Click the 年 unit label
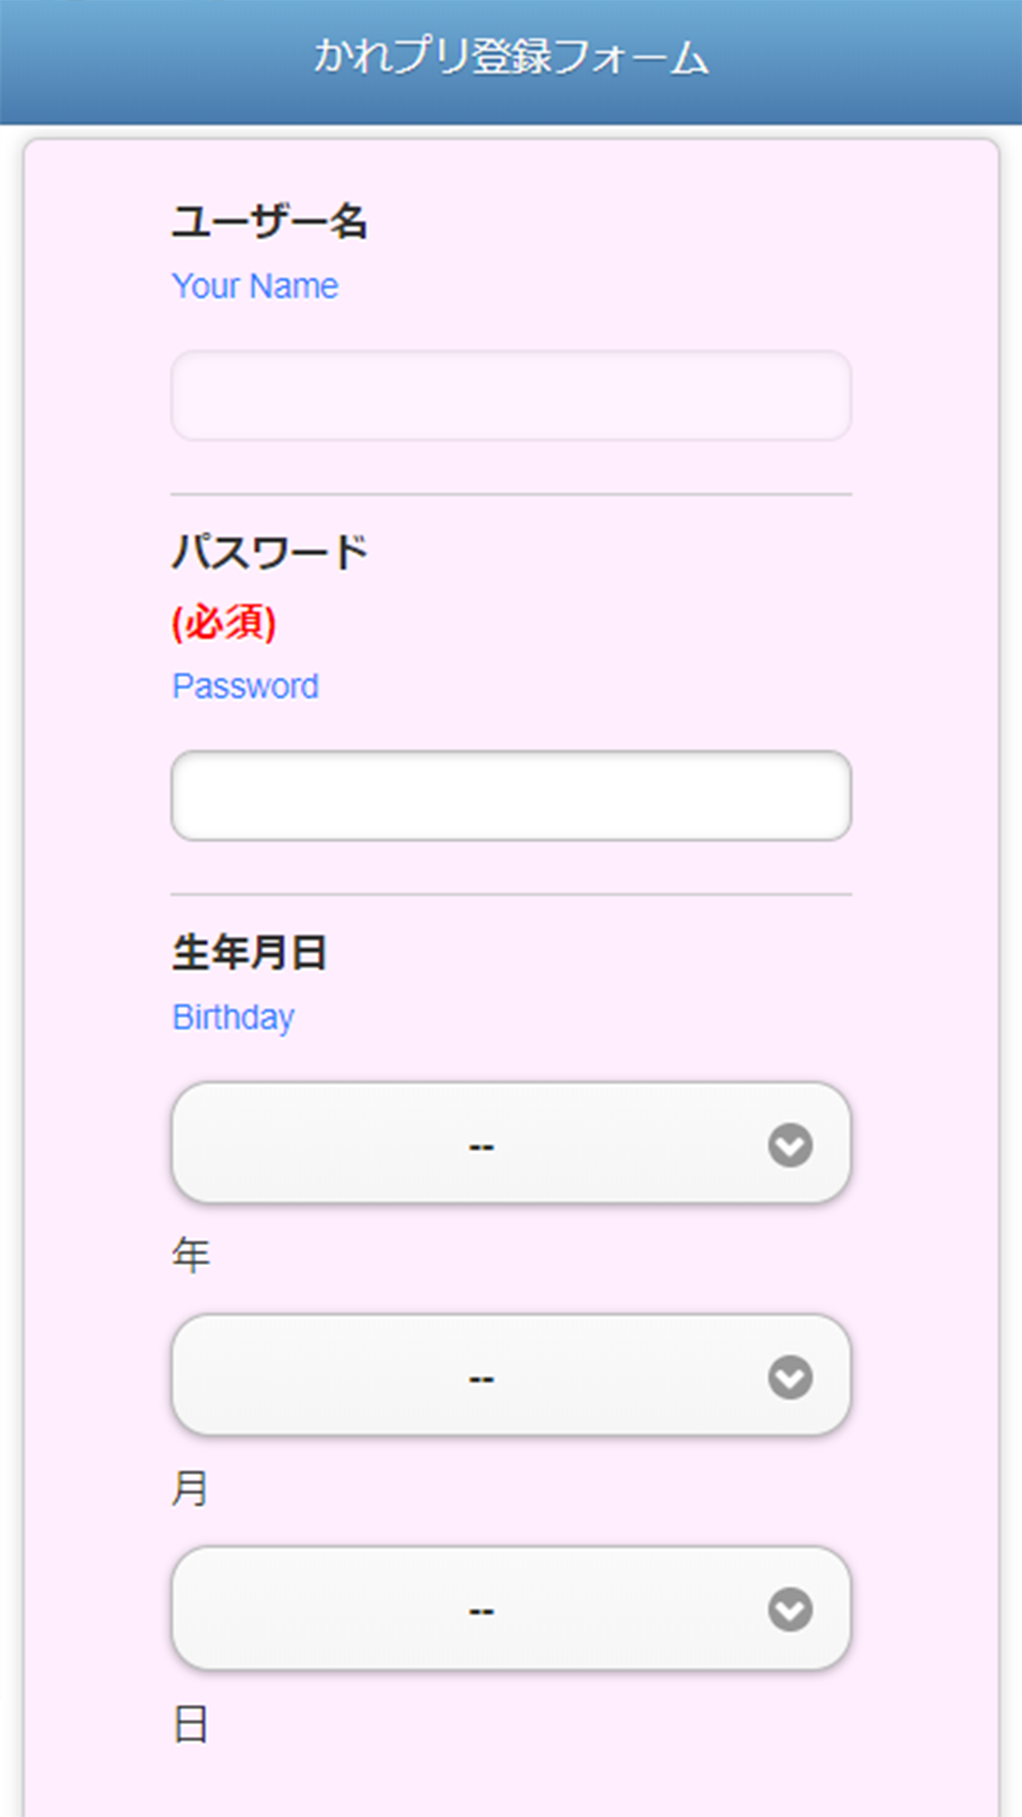Image resolution: width=1022 pixels, height=1817 pixels. click(191, 1256)
